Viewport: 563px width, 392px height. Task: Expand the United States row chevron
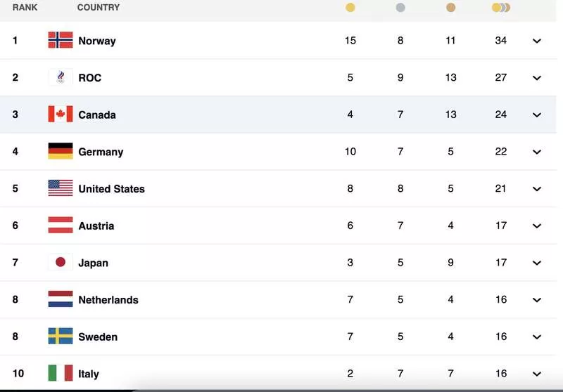(537, 189)
